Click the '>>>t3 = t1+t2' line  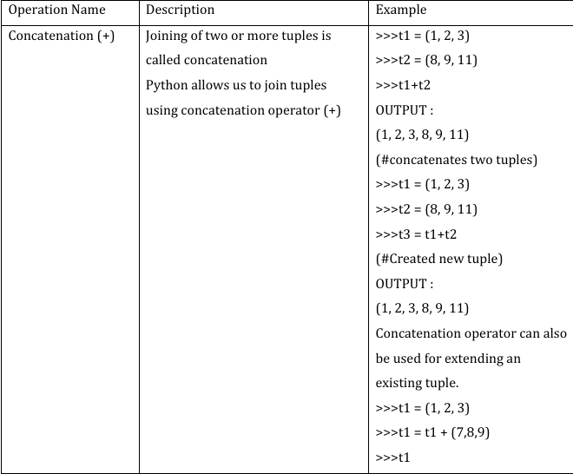[416, 234]
